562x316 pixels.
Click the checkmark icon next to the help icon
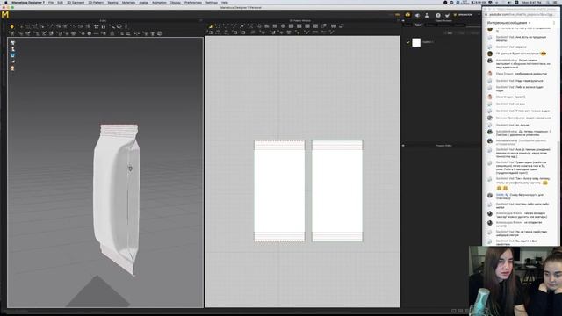click(x=447, y=15)
